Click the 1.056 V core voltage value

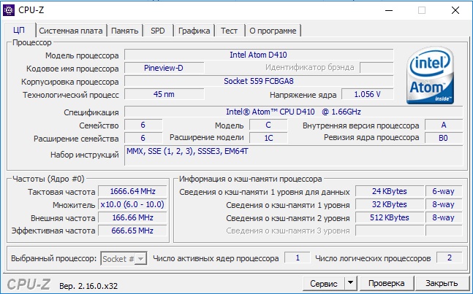[x=368, y=94]
